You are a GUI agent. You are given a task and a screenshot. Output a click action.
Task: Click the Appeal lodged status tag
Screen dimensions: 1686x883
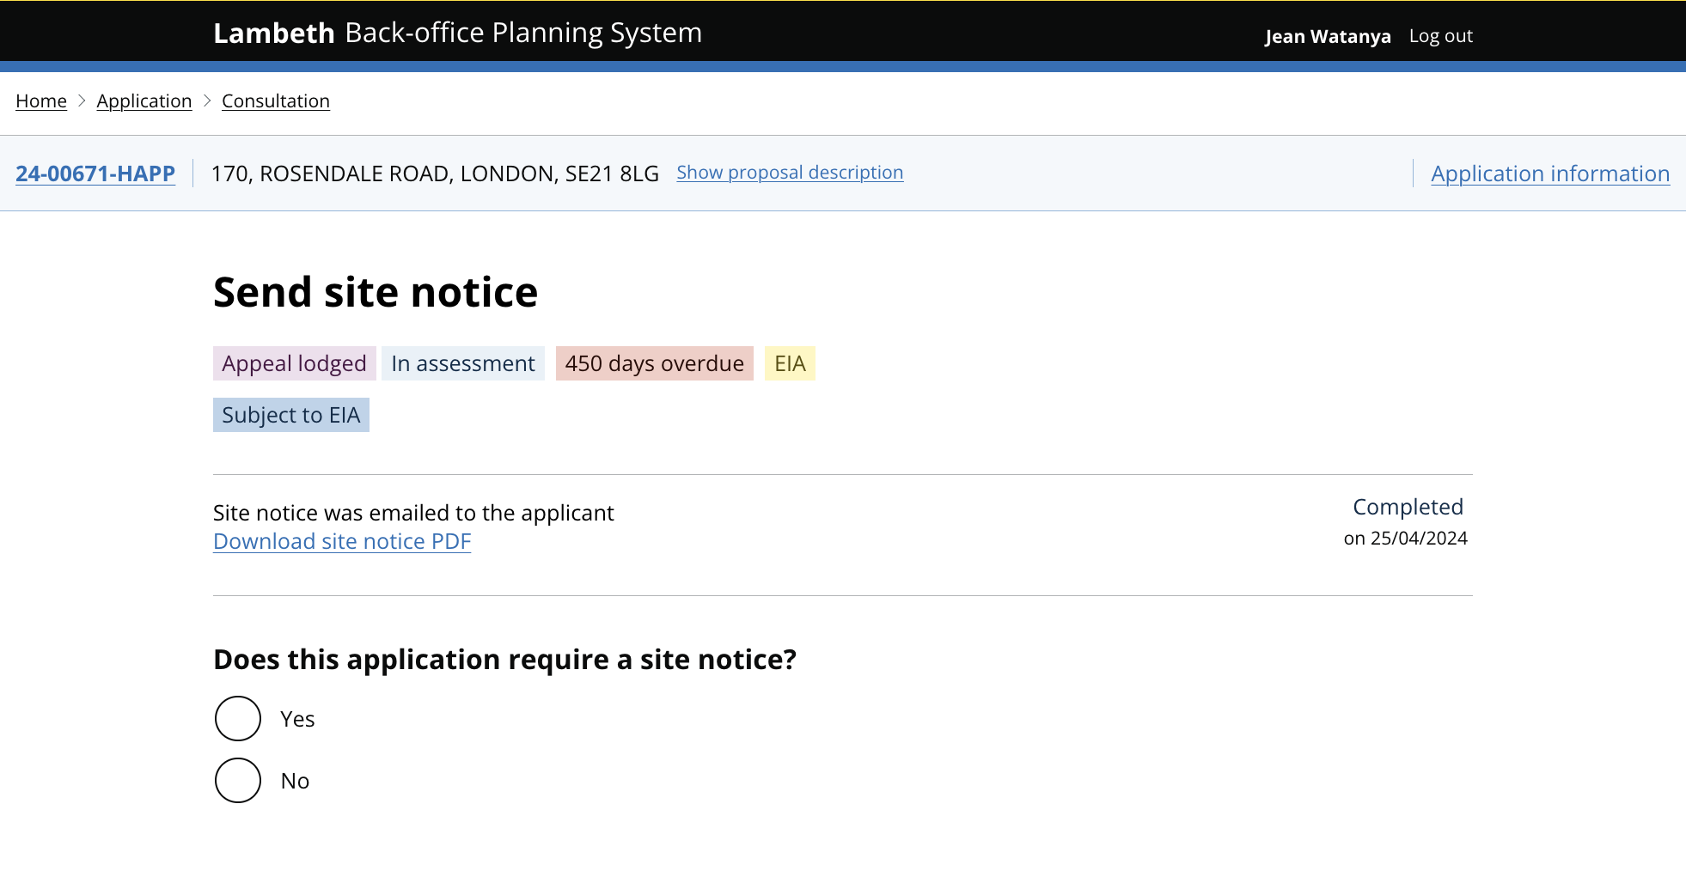point(294,363)
